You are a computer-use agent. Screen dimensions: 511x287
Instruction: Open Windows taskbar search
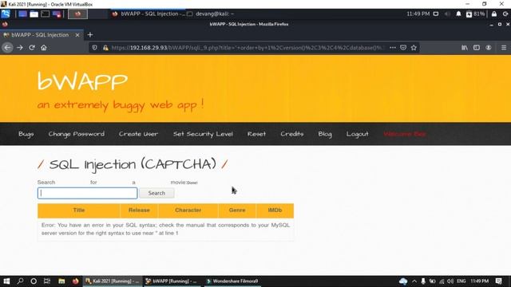20,281
